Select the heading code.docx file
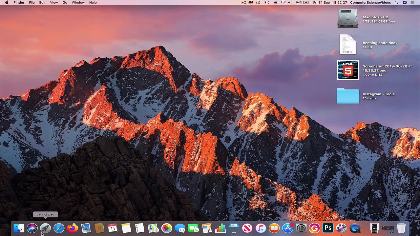The image size is (420, 236). click(x=348, y=45)
